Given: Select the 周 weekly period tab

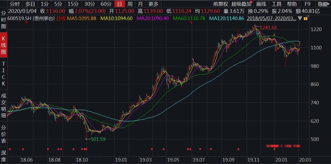Looking at the screenshot, I should [130, 4].
